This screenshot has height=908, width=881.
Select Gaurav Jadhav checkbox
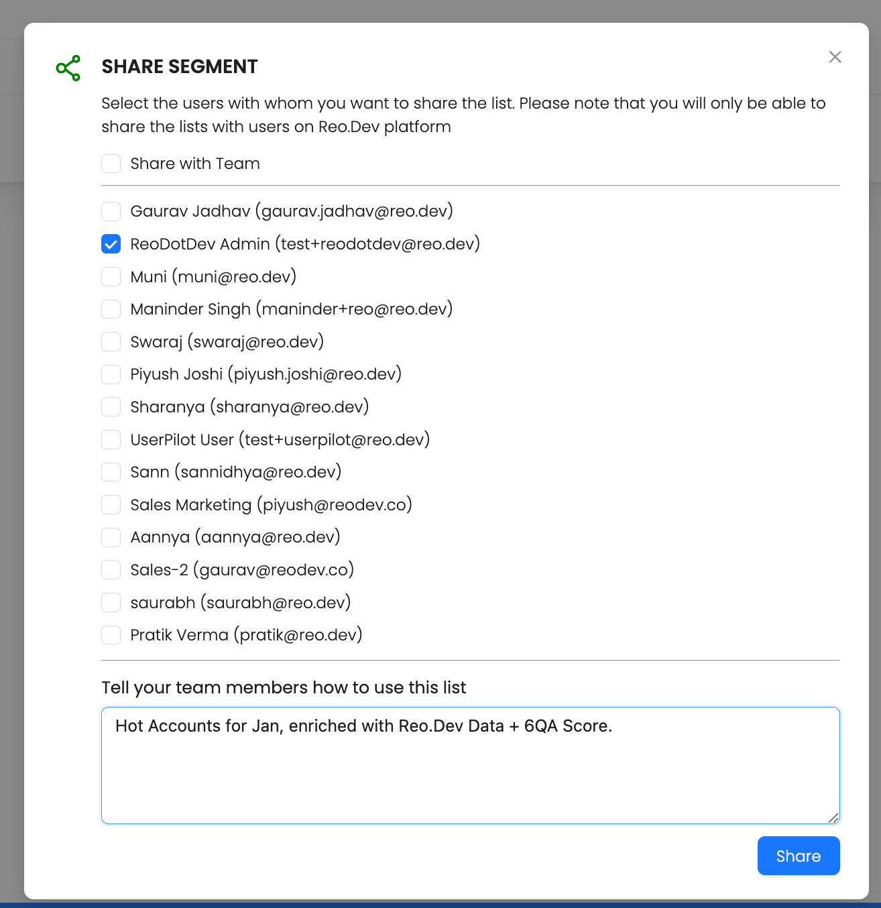tap(111, 211)
